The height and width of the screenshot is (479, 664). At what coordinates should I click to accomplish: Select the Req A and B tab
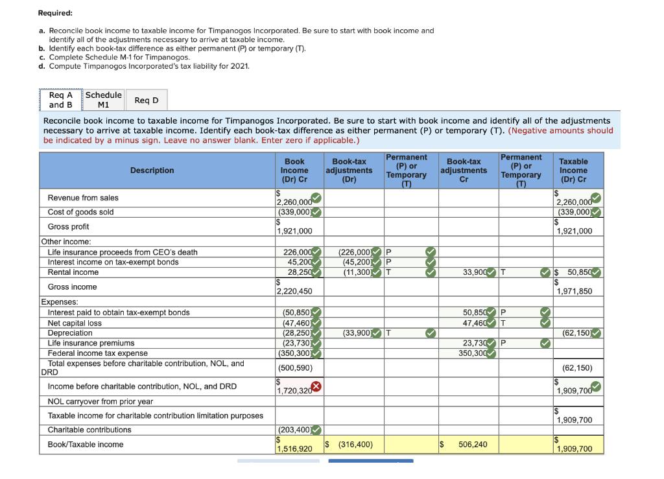click(x=60, y=99)
